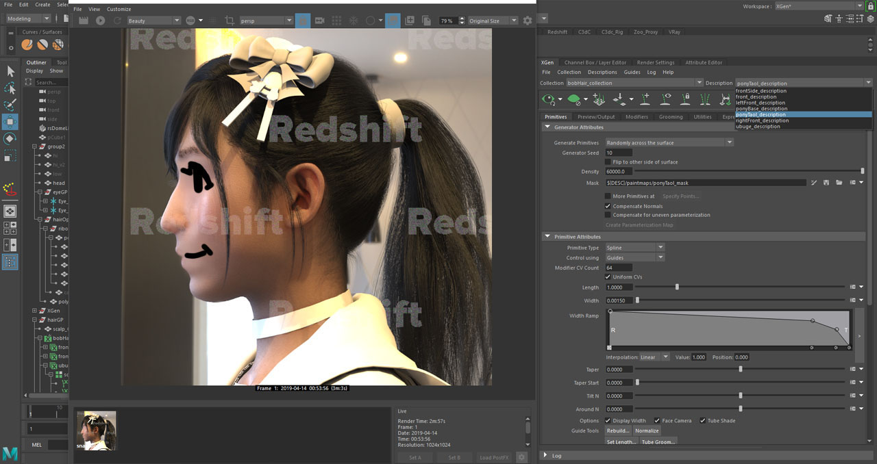Viewport: 877px width, 464px height.
Task: Click the Mask paint brush icon
Action: coord(814,183)
